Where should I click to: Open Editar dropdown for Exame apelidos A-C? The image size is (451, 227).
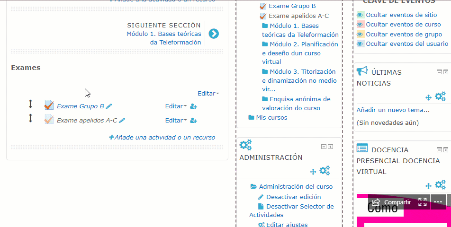click(176, 120)
